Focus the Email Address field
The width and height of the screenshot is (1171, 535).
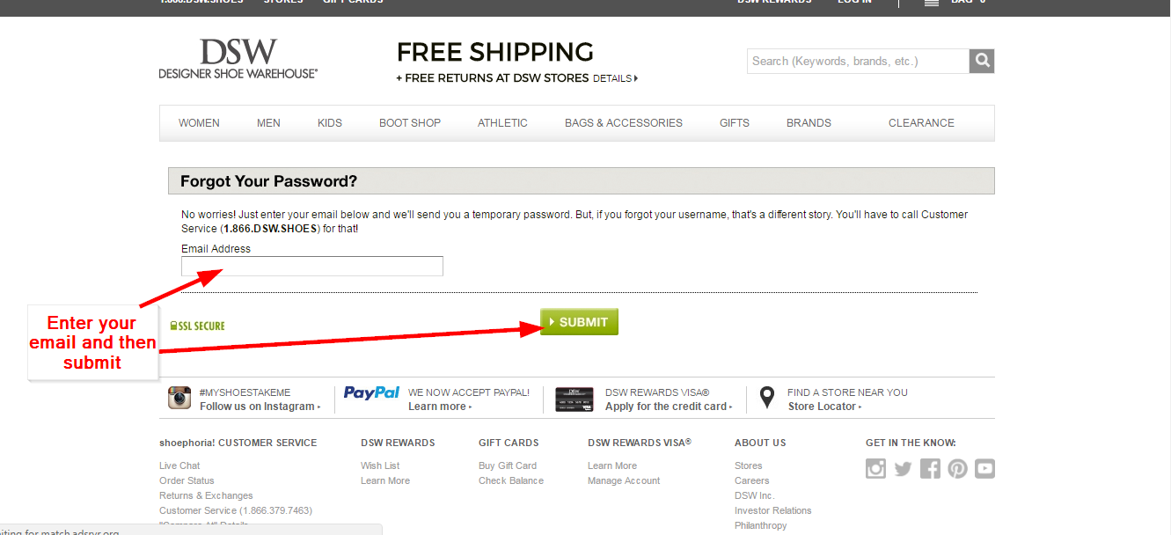[x=312, y=267]
